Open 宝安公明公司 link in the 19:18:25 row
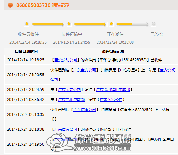This screenshot has height=155, width=178. click(66, 60)
